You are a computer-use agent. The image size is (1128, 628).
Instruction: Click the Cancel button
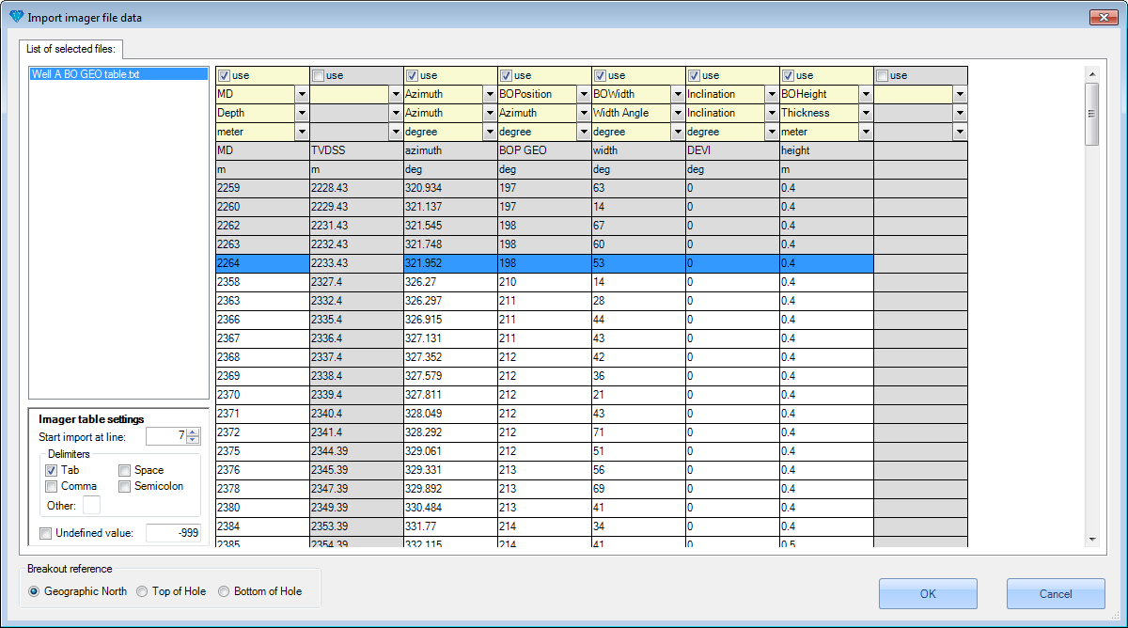coord(1055,594)
